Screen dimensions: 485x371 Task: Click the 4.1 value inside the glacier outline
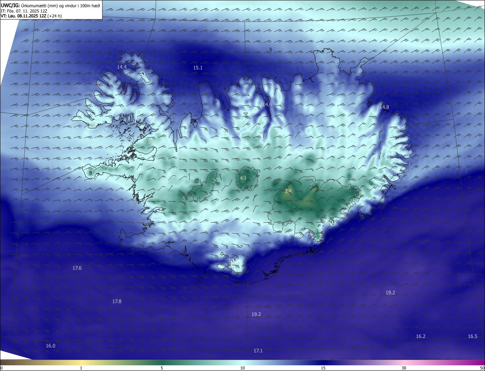pyautogui.click(x=243, y=178)
